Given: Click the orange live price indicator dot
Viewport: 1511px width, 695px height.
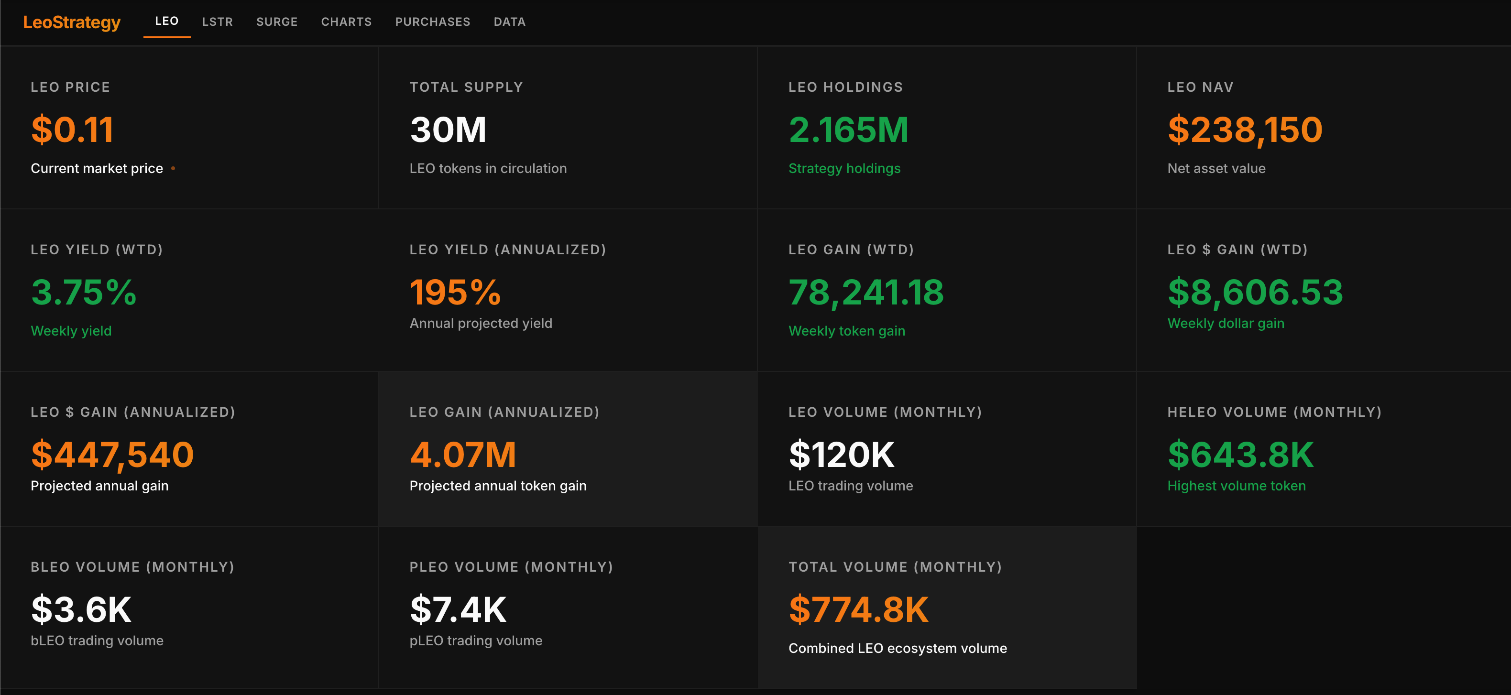Looking at the screenshot, I should click(x=173, y=169).
